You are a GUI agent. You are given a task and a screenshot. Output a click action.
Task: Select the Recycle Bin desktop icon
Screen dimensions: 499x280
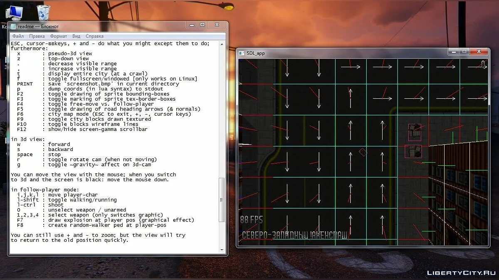(x=43, y=13)
